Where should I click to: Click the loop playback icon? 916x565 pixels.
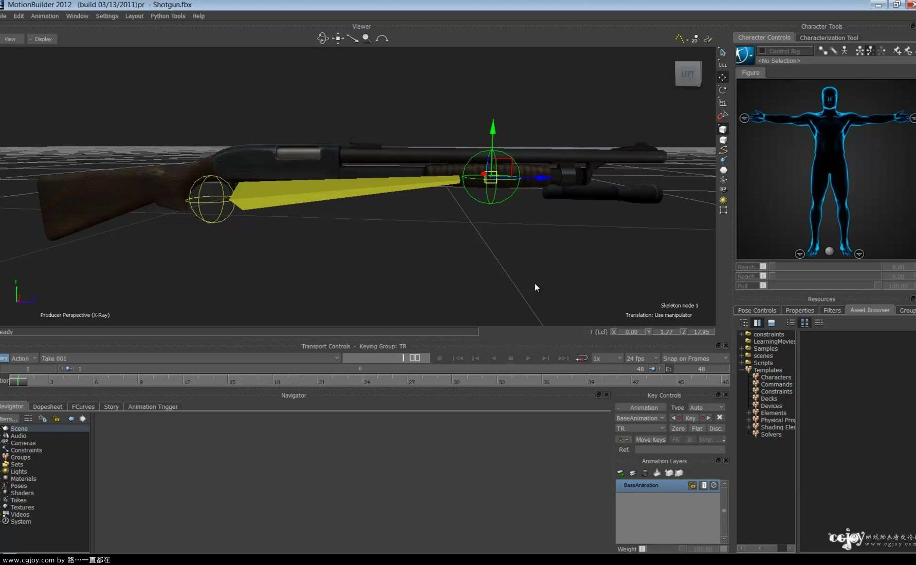[x=581, y=359]
